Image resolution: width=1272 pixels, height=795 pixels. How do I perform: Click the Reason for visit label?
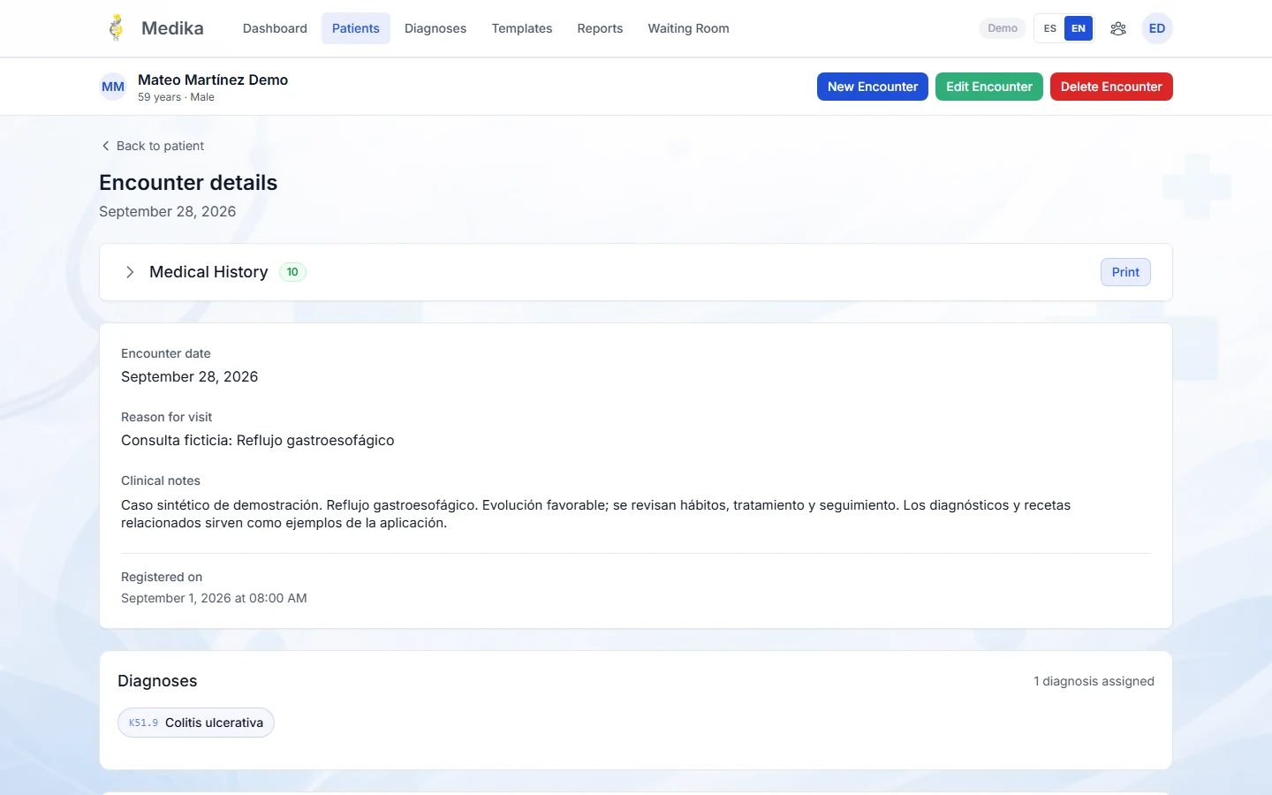(x=167, y=417)
